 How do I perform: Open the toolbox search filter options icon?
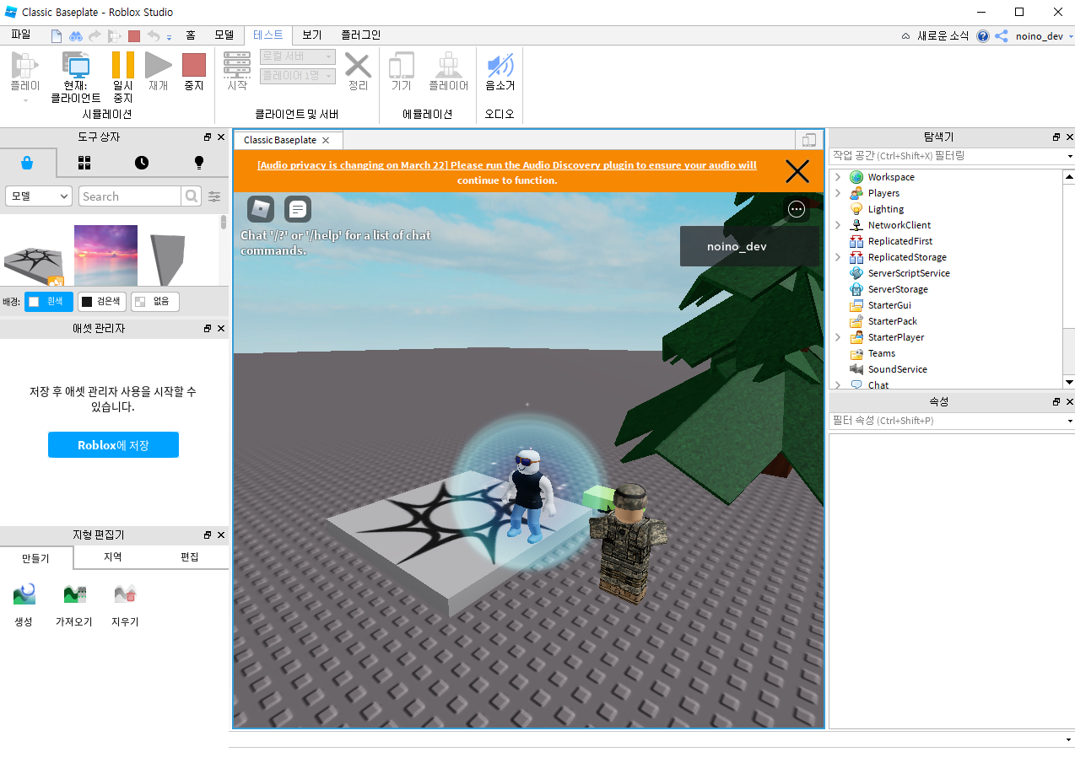(214, 196)
